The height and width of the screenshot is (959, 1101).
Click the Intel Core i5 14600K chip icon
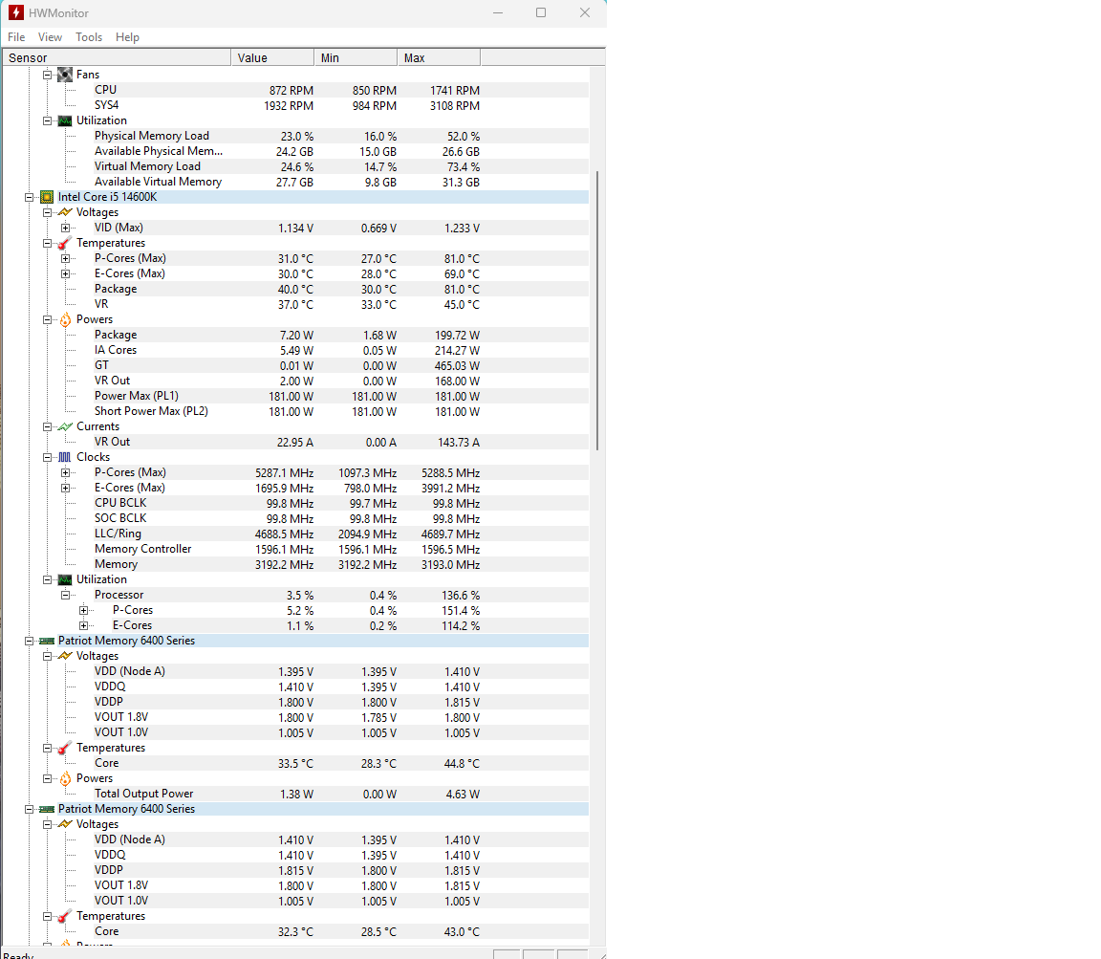(46, 197)
